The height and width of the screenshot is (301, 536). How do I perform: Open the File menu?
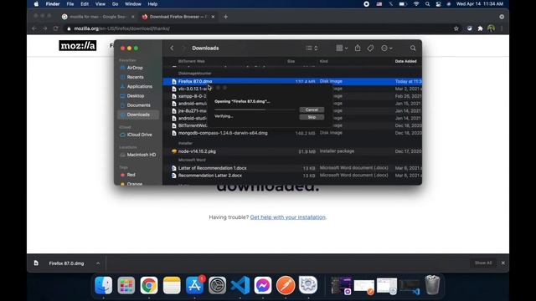[x=70, y=4]
